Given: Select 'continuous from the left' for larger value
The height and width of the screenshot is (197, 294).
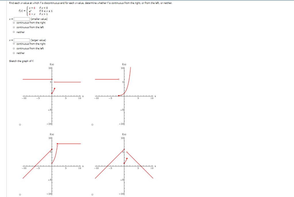Looking at the screenshot, I should point(13,48).
